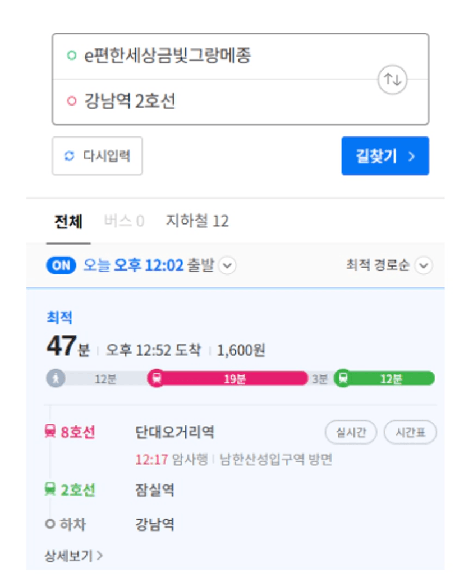Open departure time dropdown next to 출발
This screenshot has height=577, width=464.
click(x=227, y=265)
